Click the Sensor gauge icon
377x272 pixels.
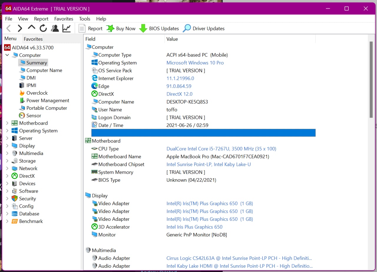pyautogui.click(x=22, y=116)
